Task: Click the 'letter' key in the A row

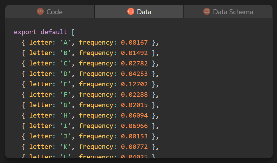Action: point(41,43)
